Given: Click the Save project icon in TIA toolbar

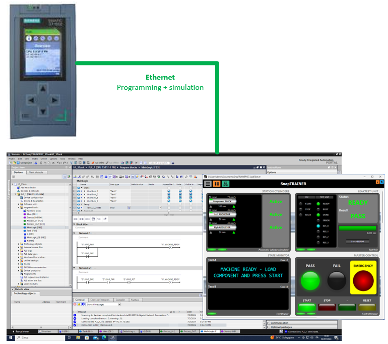Looking at the screenshot, I should tap(19, 163).
